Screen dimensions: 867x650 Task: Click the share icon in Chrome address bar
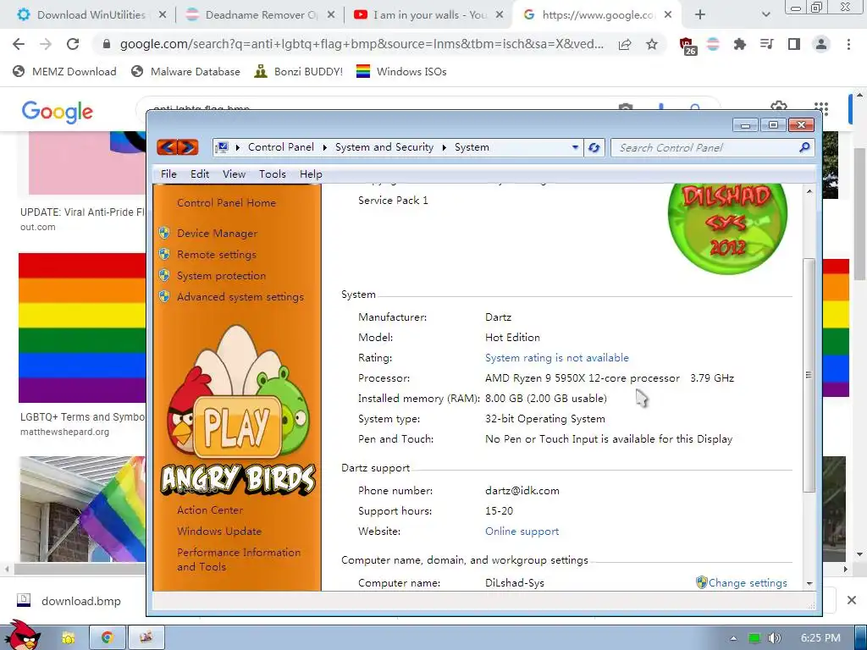coord(625,44)
